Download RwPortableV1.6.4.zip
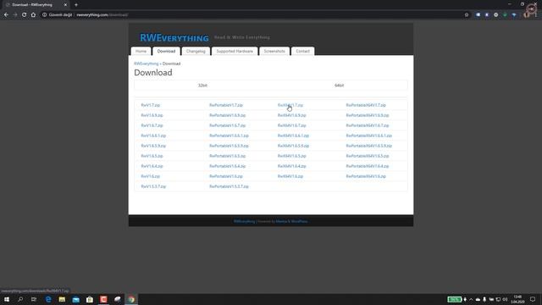542x305 pixels. click(228, 166)
